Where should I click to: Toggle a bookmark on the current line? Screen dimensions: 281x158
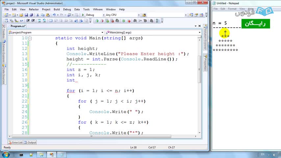pos(51,21)
